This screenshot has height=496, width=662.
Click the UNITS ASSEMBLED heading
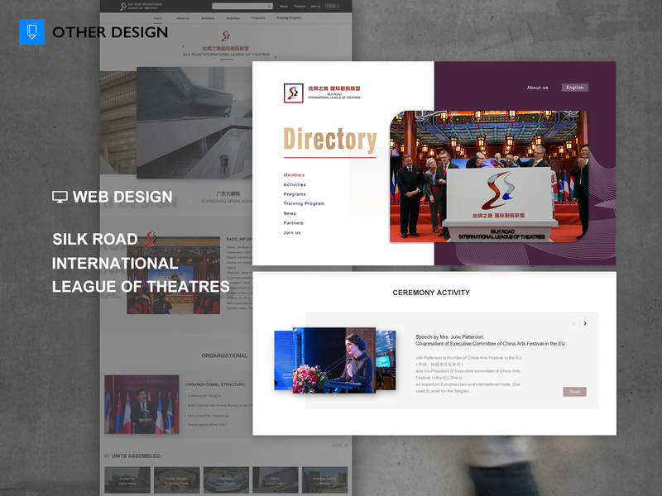click(136, 456)
